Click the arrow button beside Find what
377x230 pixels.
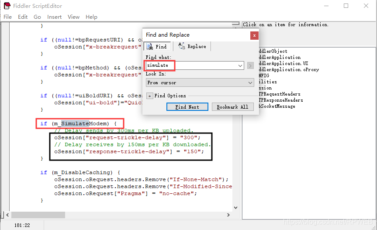(x=250, y=65)
